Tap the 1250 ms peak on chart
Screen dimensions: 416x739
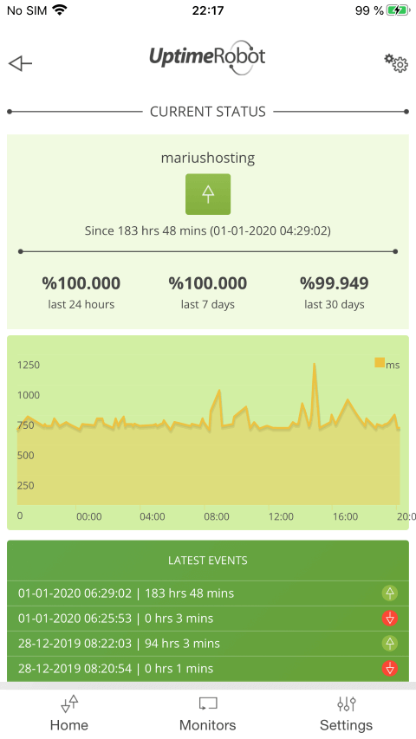(x=314, y=365)
